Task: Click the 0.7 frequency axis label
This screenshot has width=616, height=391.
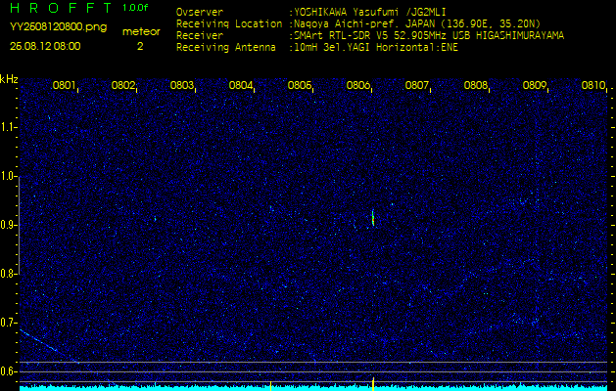Action: pyautogui.click(x=8, y=323)
